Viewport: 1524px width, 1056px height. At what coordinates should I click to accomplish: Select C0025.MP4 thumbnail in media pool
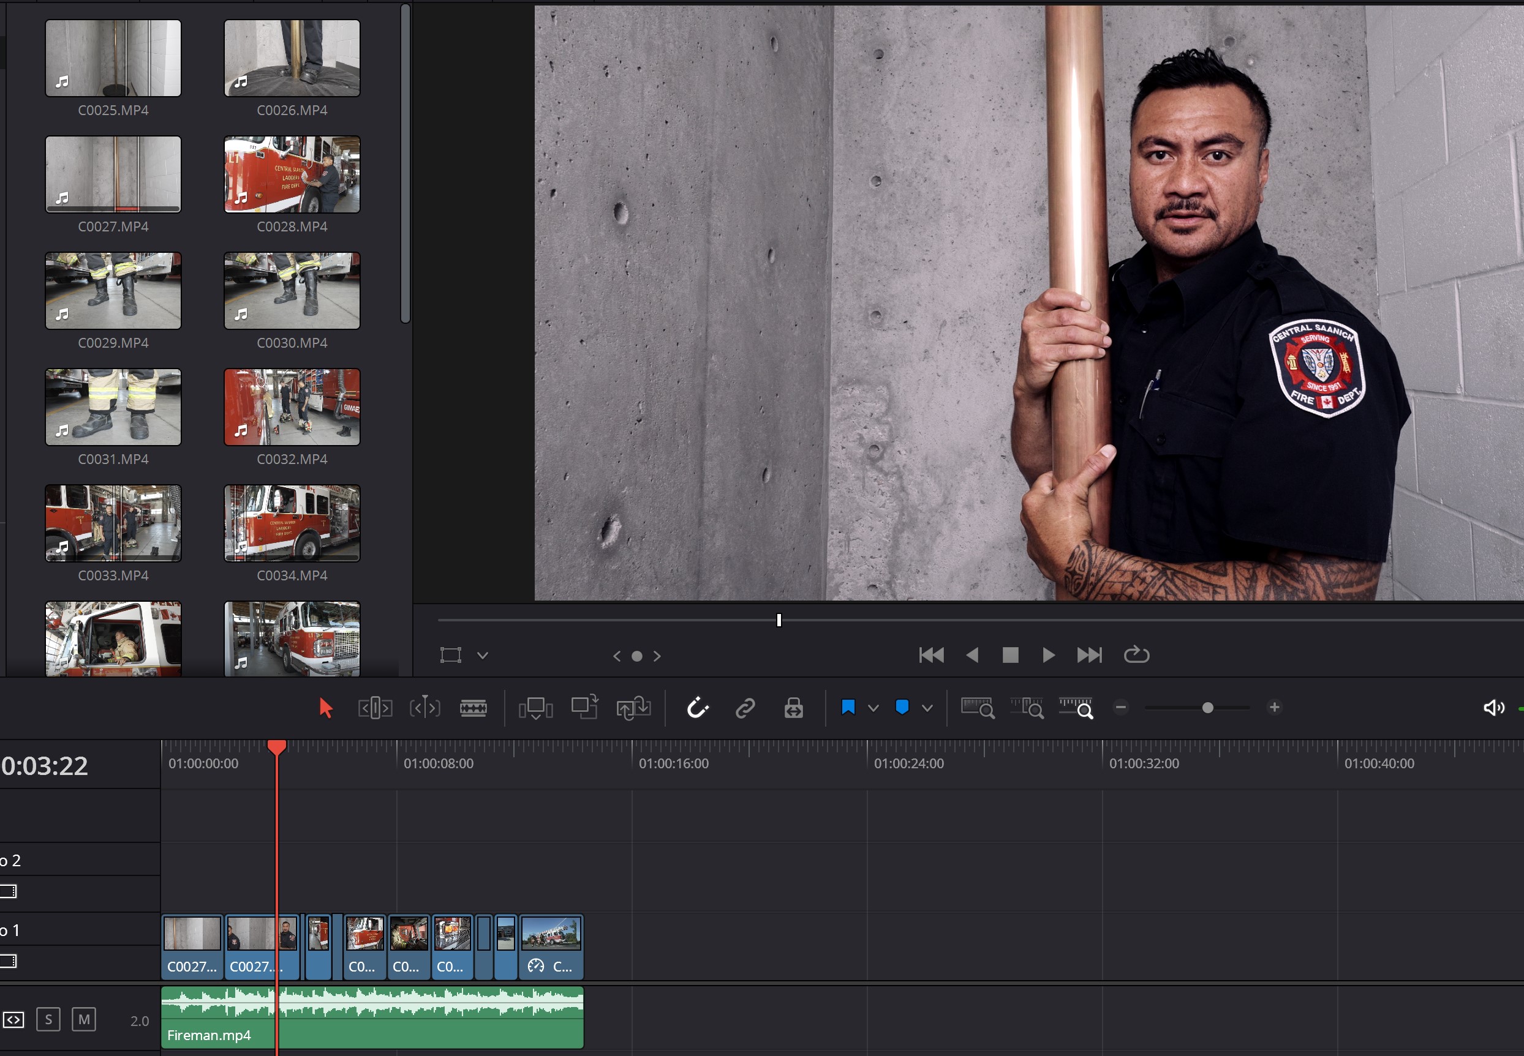(x=113, y=58)
